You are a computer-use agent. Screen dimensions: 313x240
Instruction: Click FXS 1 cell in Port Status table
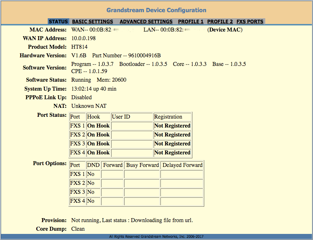tap(78, 126)
